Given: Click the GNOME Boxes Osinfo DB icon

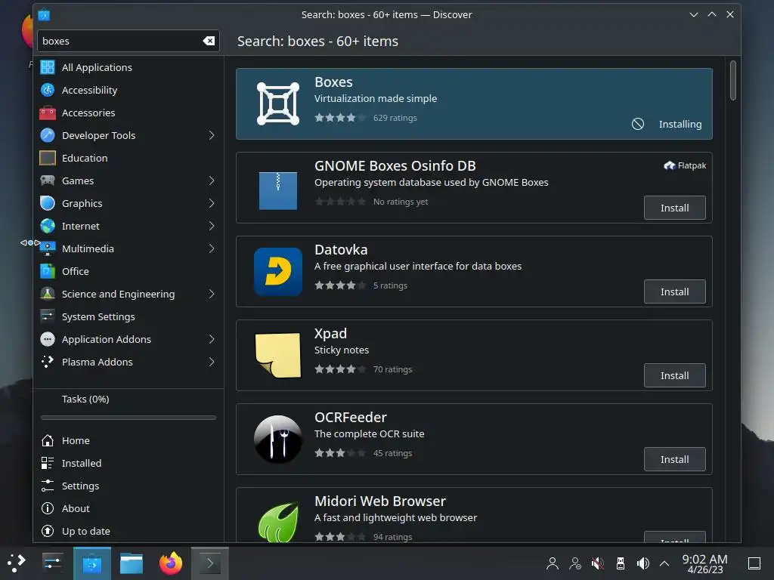Looking at the screenshot, I should coord(278,191).
